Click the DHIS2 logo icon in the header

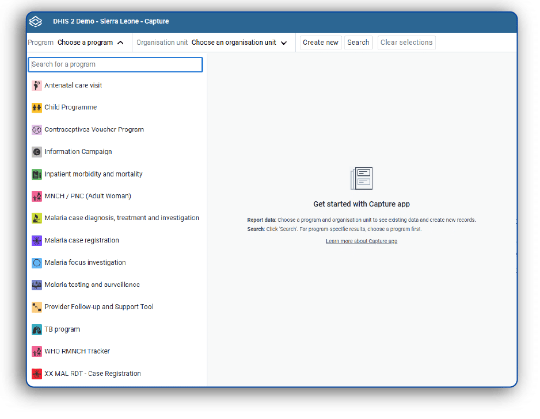click(x=36, y=21)
